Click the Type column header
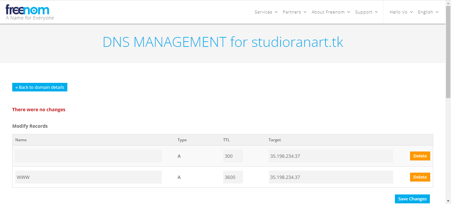 pyautogui.click(x=182, y=140)
